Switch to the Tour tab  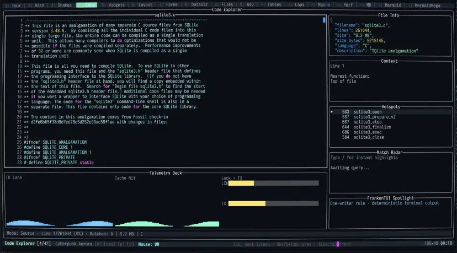13,6
